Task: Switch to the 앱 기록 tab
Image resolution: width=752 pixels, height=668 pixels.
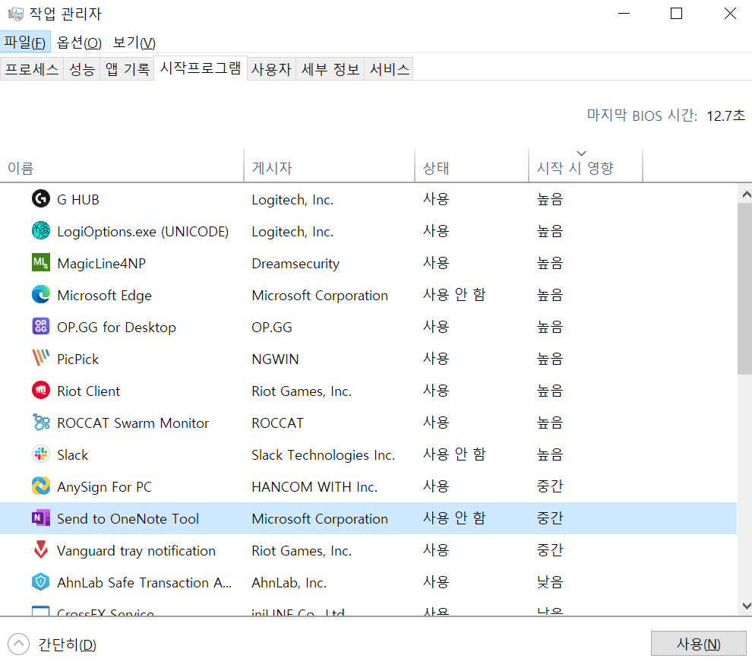Action: click(x=127, y=69)
